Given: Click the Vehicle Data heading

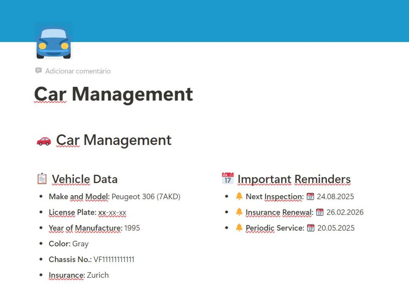Looking at the screenshot, I should point(85,179).
